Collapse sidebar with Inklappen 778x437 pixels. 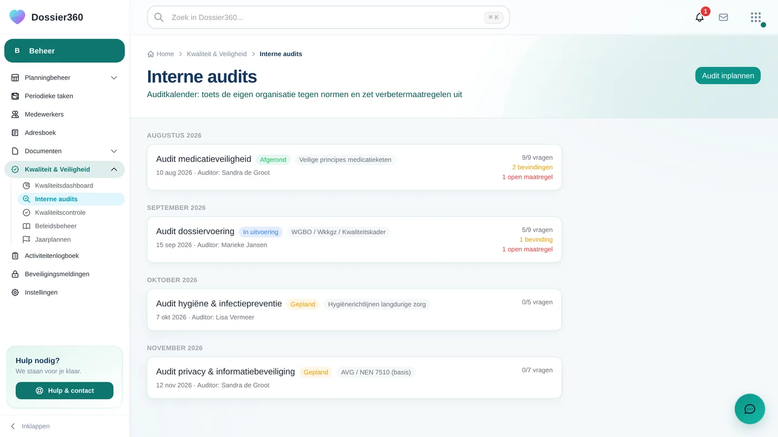click(30, 426)
